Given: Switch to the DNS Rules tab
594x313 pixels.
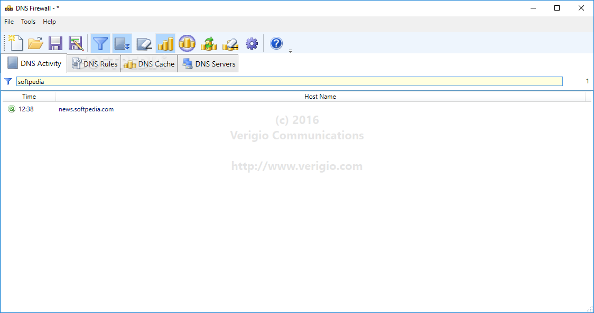Looking at the screenshot, I should [94, 64].
